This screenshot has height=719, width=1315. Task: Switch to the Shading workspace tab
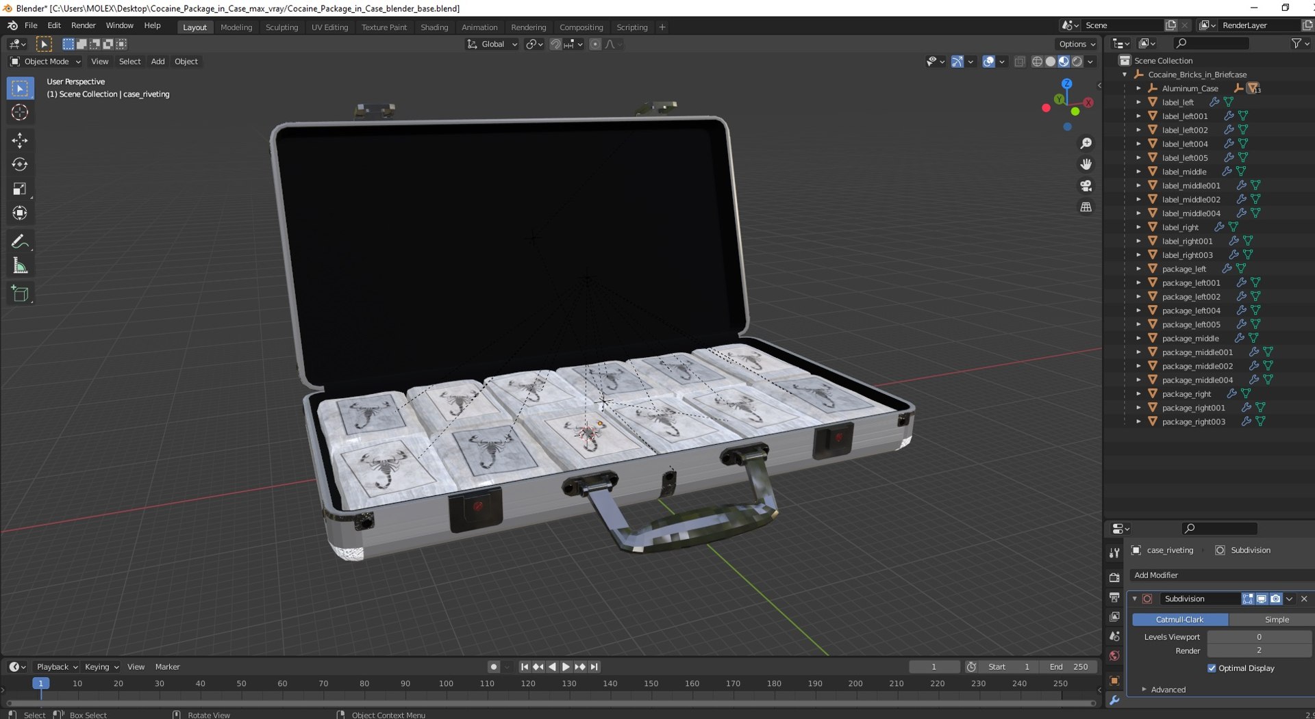pos(434,27)
